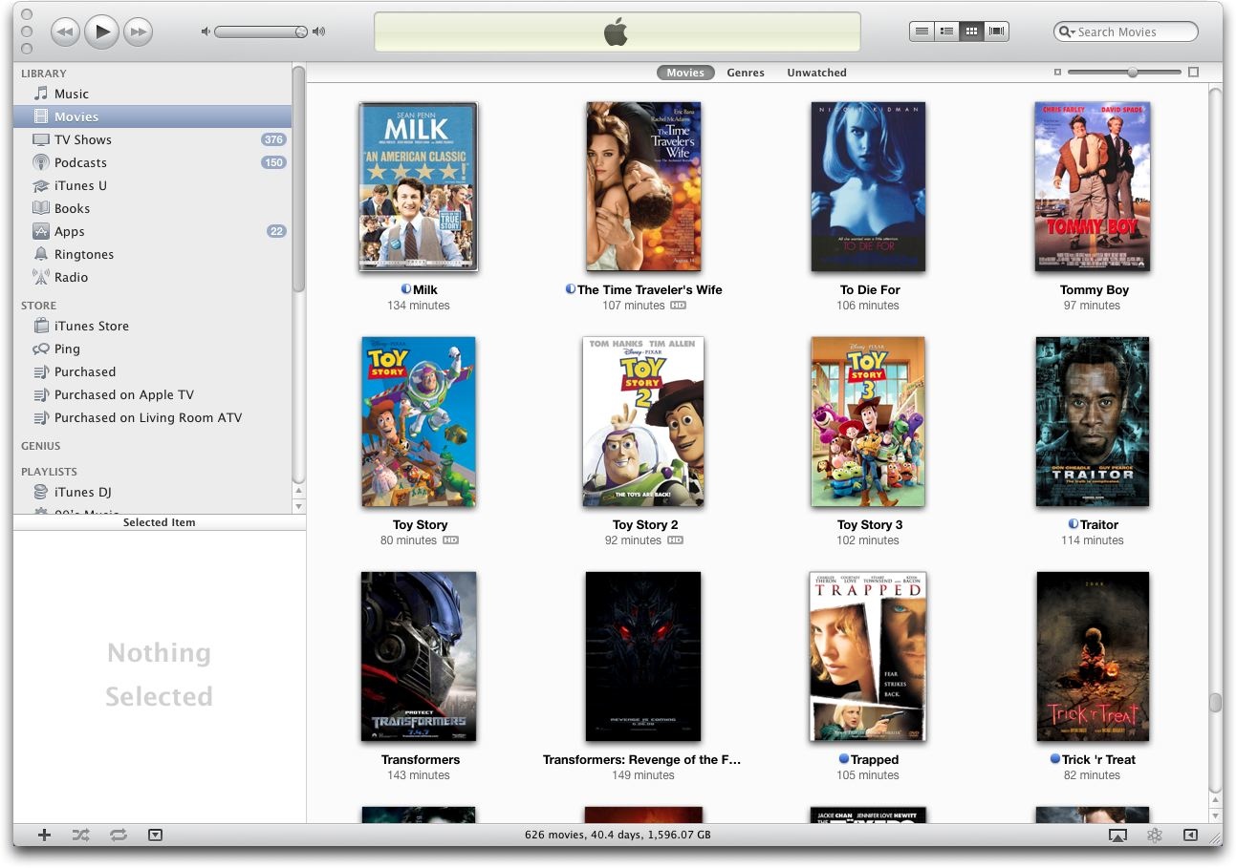1236x868 pixels.
Task: Hide the artwork viewer panel
Action: pyautogui.click(x=156, y=836)
